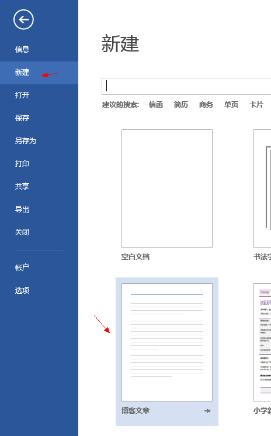Open the 帐户 page
Image resolution: width=271 pixels, height=436 pixels.
22,267
